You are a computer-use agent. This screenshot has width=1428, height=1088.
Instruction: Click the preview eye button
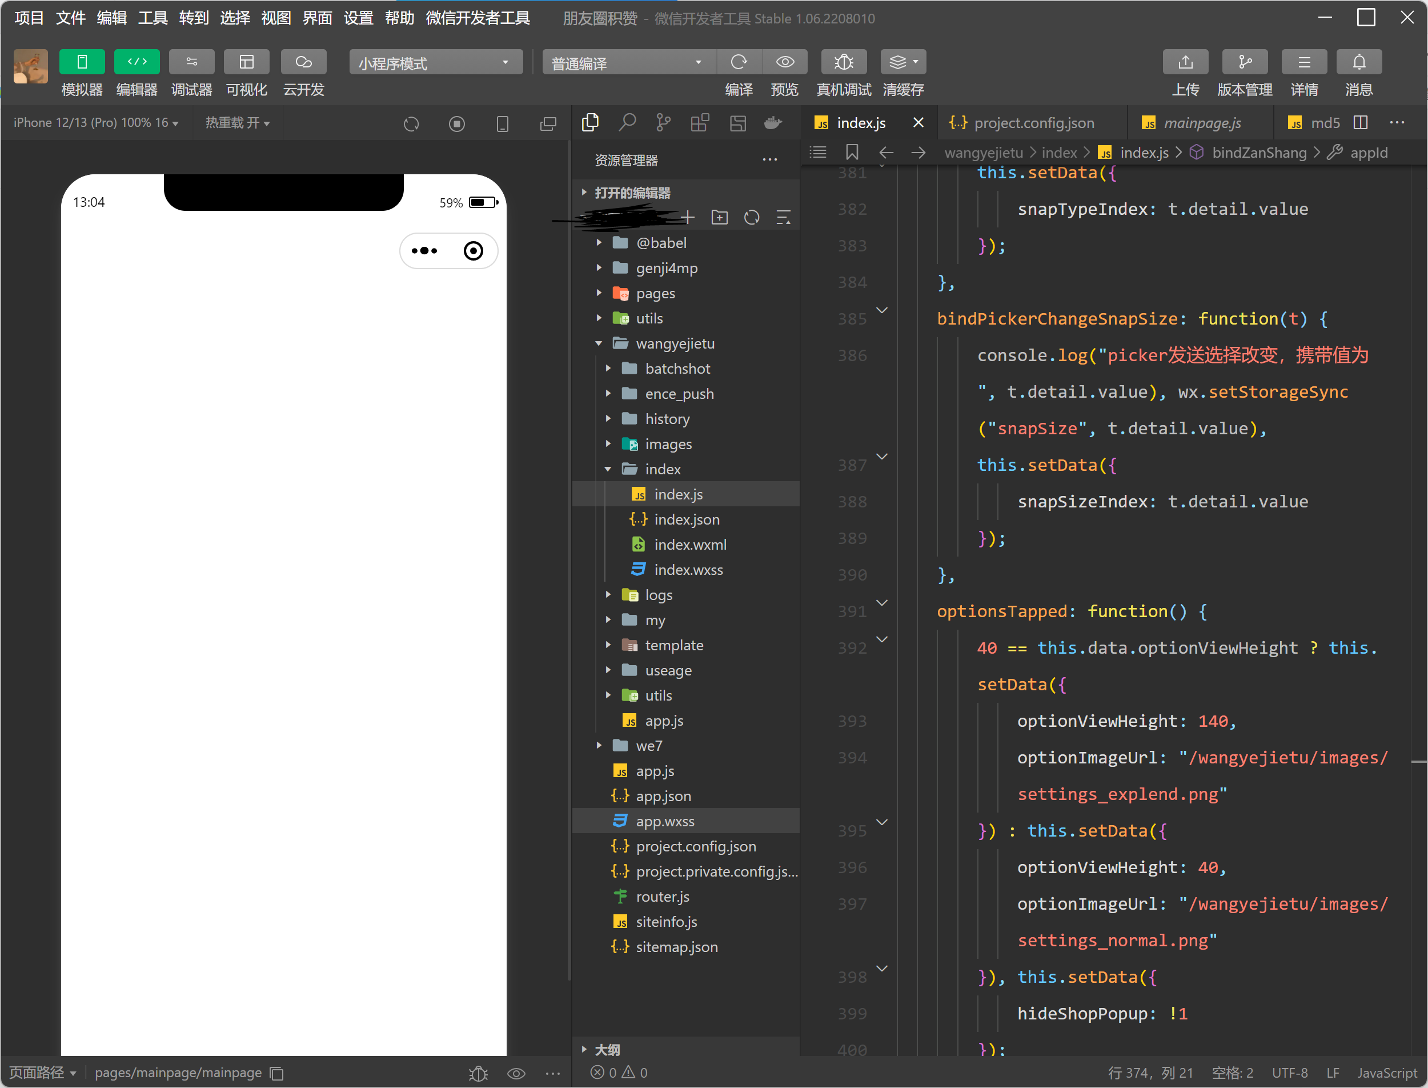(x=785, y=62)
